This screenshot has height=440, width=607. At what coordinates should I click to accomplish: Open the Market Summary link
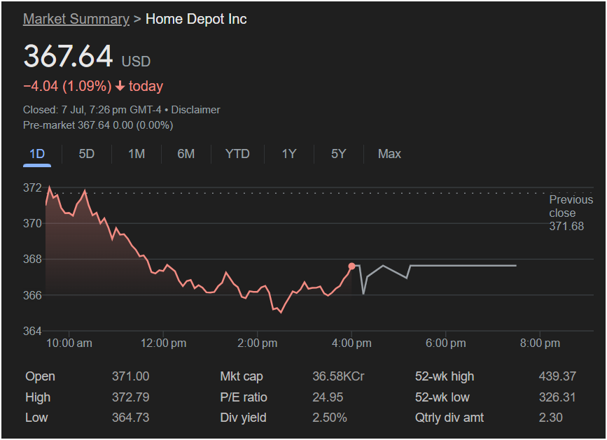[x=76, y=19]
